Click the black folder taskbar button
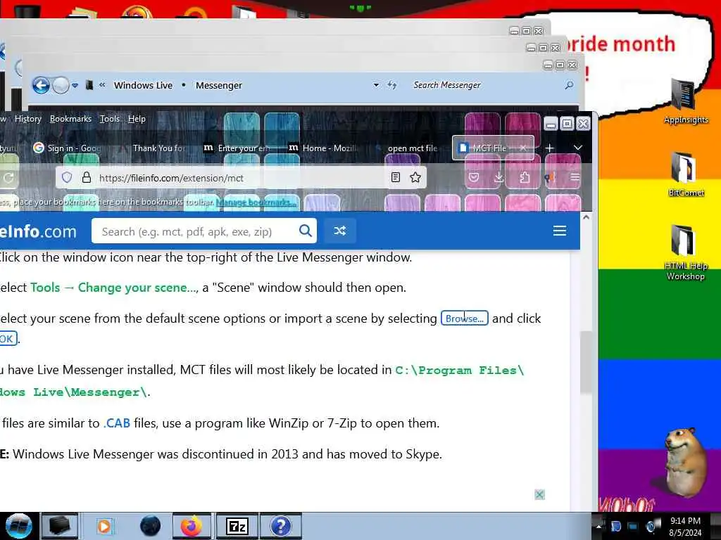 pos(60,526)
